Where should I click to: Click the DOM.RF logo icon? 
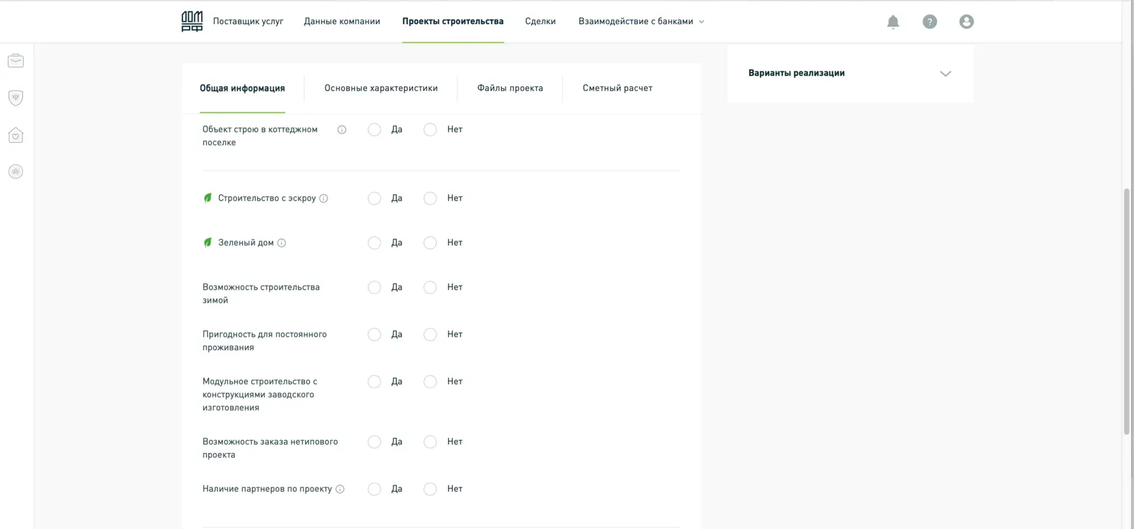192,22
